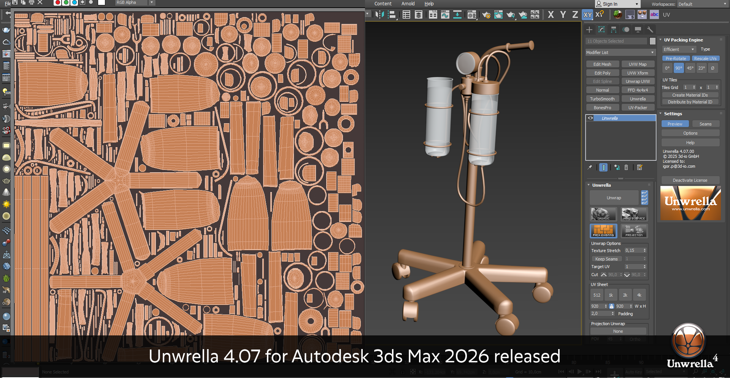Select the 23° rotation step

coord(701,68)
